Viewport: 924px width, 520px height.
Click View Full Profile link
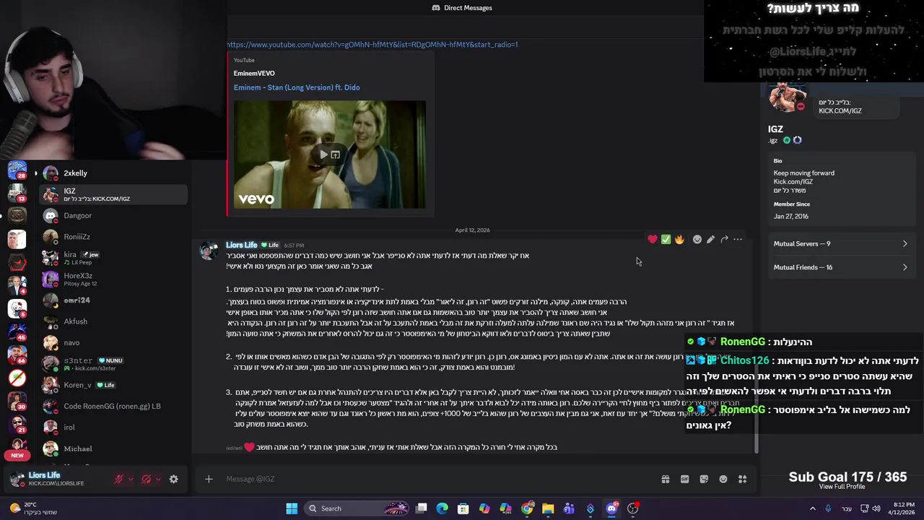point(842,487)
